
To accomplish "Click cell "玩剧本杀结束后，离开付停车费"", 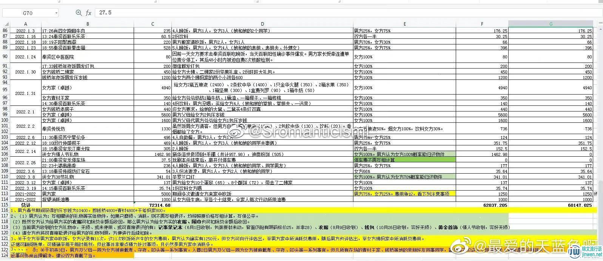I will [262, 160].
